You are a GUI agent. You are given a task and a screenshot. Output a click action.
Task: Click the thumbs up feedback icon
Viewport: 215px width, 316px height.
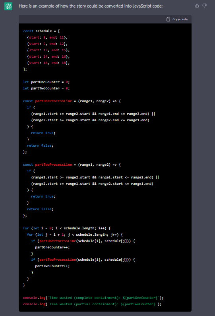point(197,6)
